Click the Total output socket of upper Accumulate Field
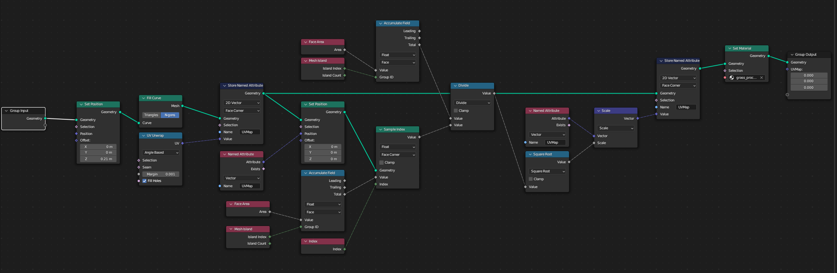This screenshot has height=273, width=837. [x=419, y=45]
